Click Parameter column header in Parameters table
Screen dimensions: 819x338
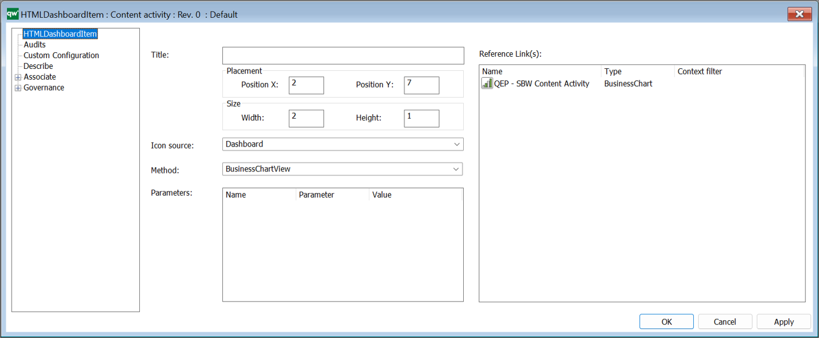332,195
